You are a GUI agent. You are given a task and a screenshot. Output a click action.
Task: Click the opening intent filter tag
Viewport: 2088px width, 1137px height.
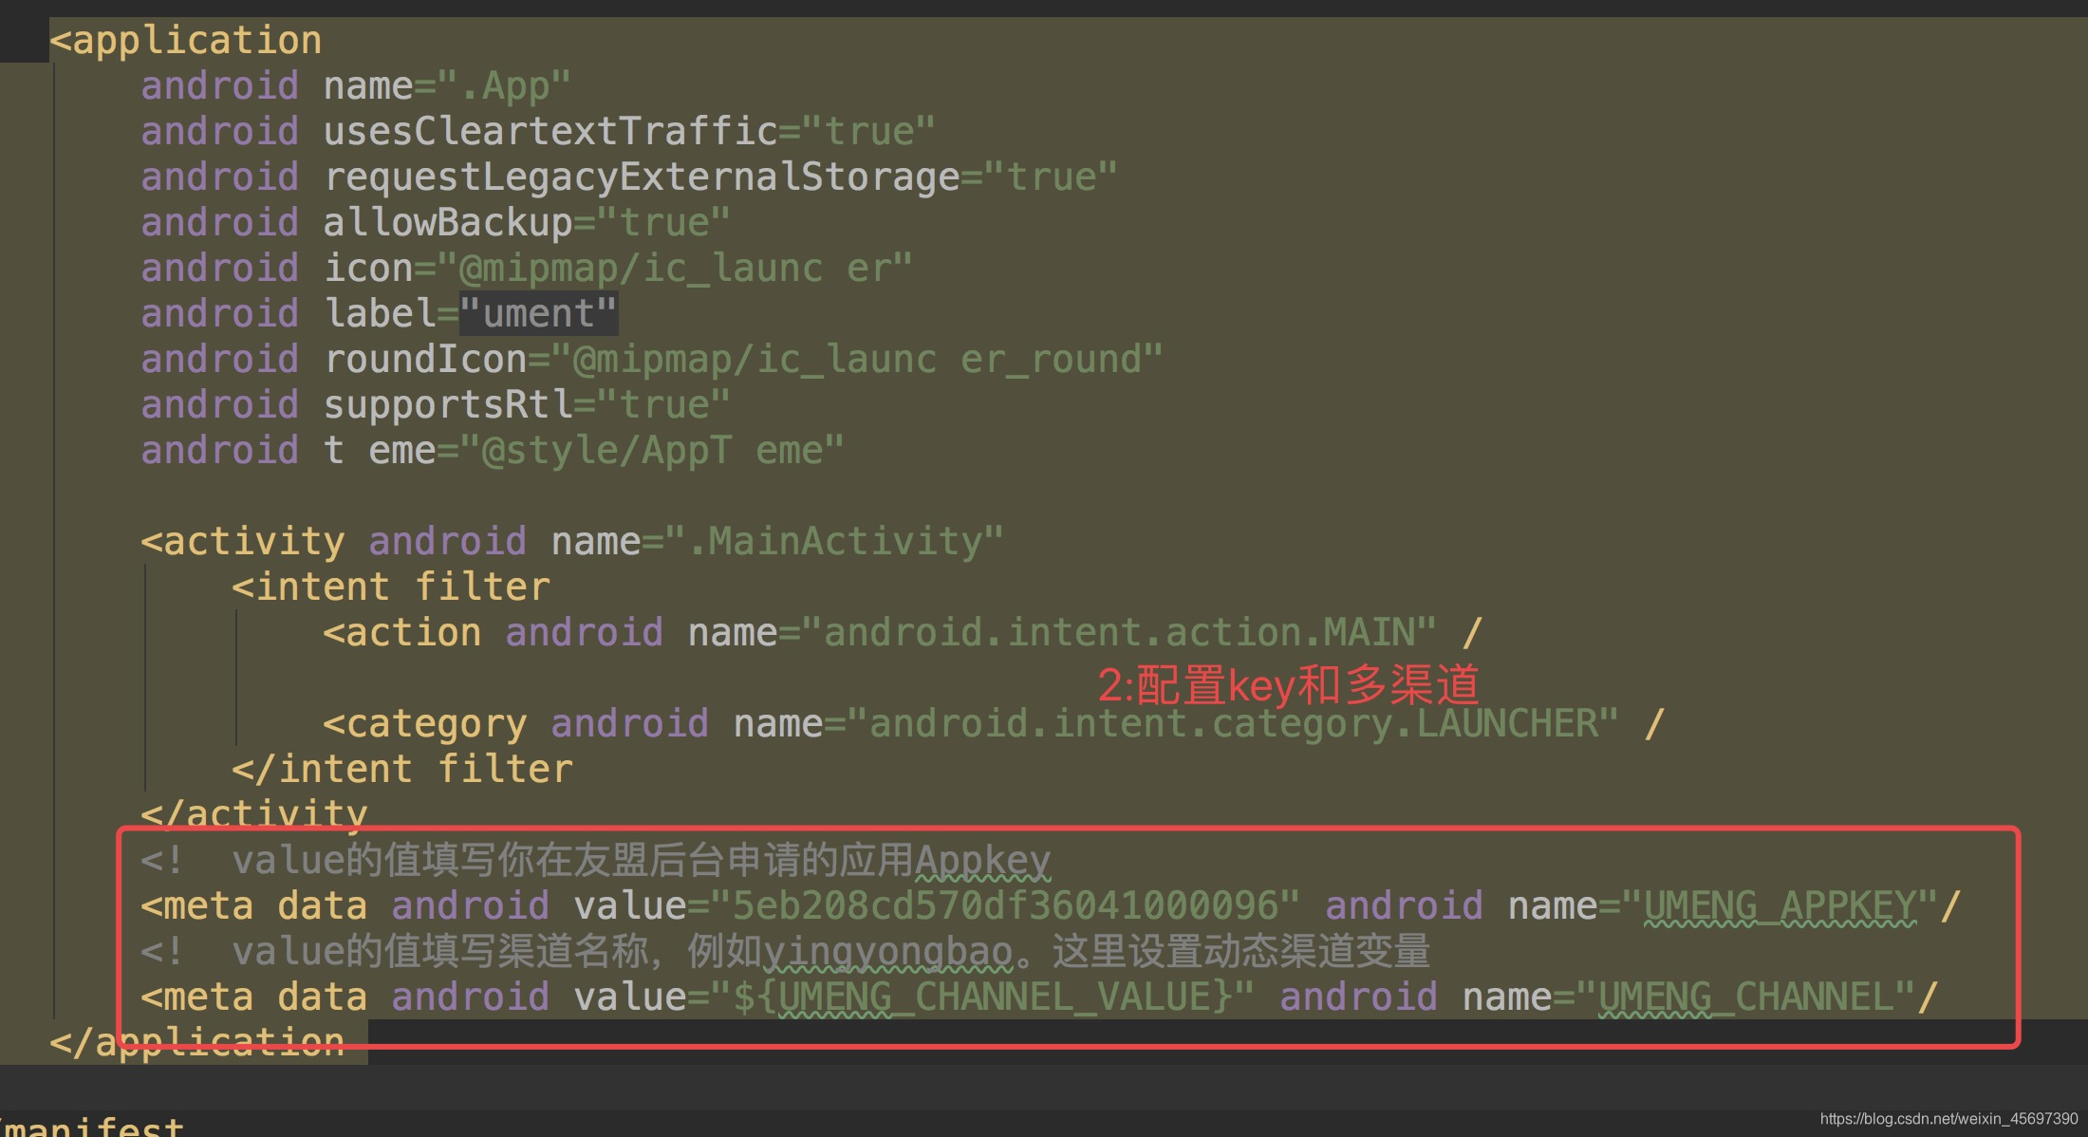click(391, 587)
